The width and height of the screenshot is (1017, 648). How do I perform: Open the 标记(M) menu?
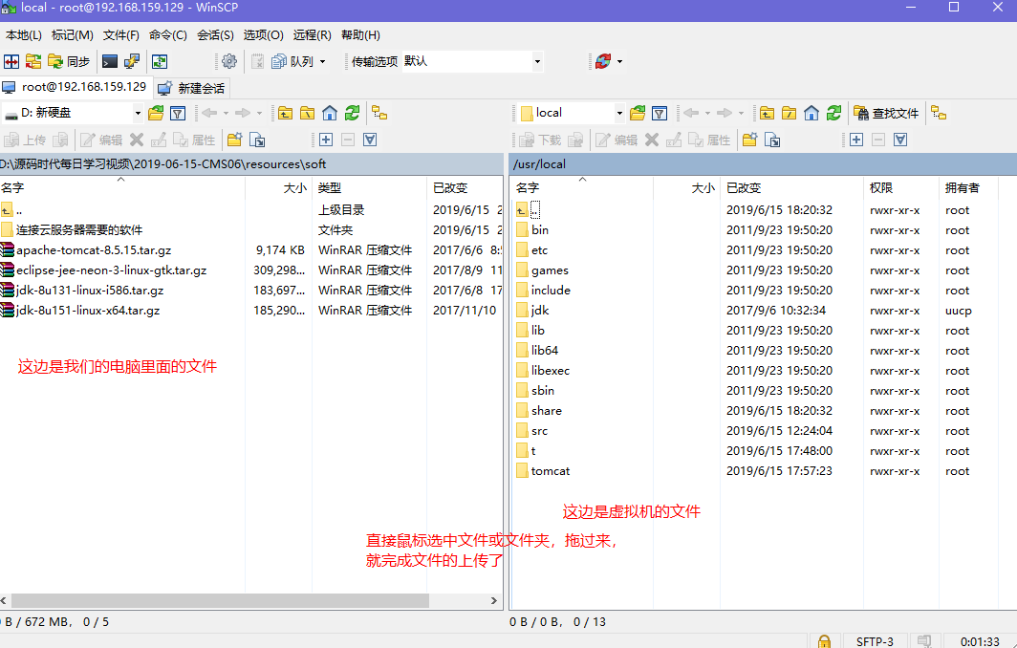[72, 35]
